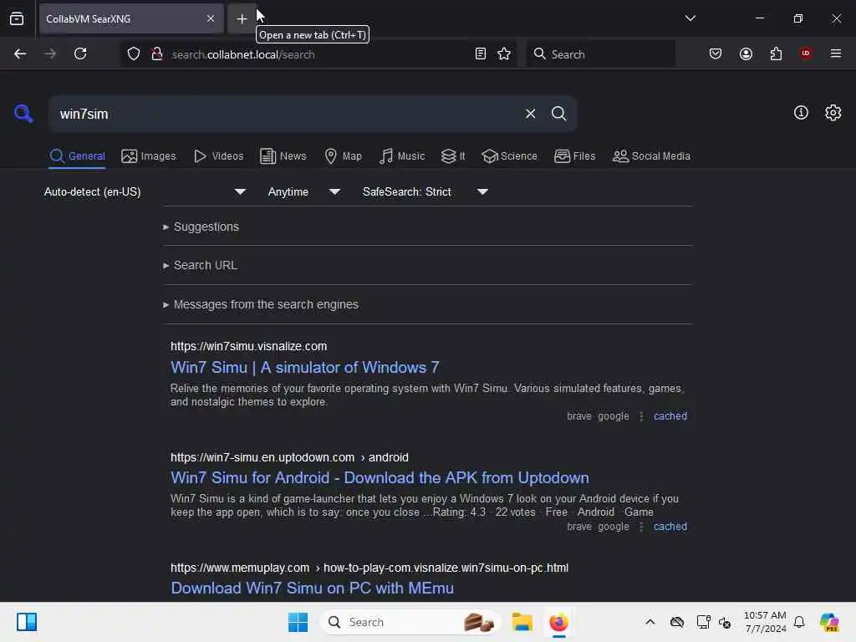Select the General search tab
856x642 pixels.
tap(77, 156)
